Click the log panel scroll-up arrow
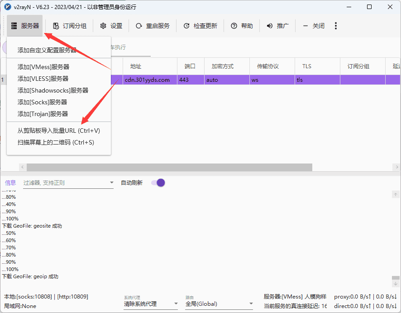 point(396,195)
